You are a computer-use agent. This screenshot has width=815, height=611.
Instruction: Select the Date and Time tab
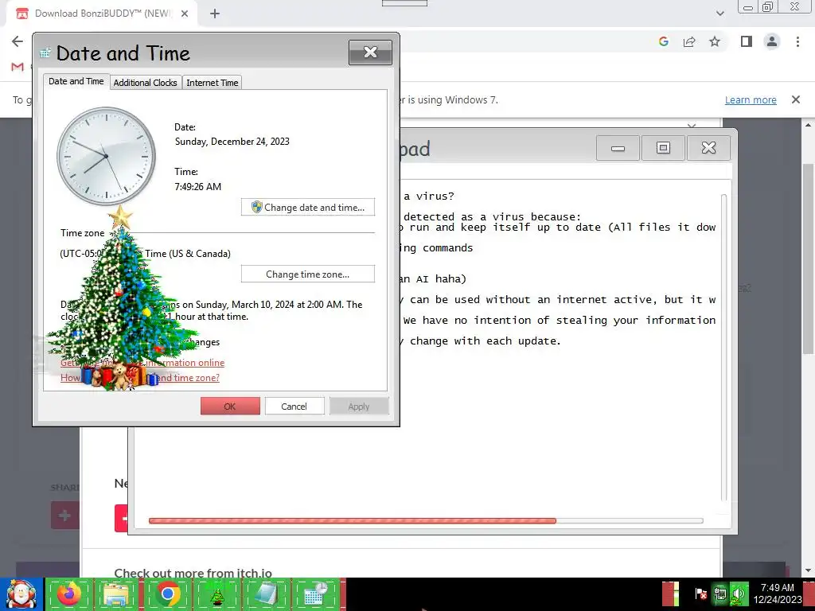pyautogui.click(x=76, y=81)
